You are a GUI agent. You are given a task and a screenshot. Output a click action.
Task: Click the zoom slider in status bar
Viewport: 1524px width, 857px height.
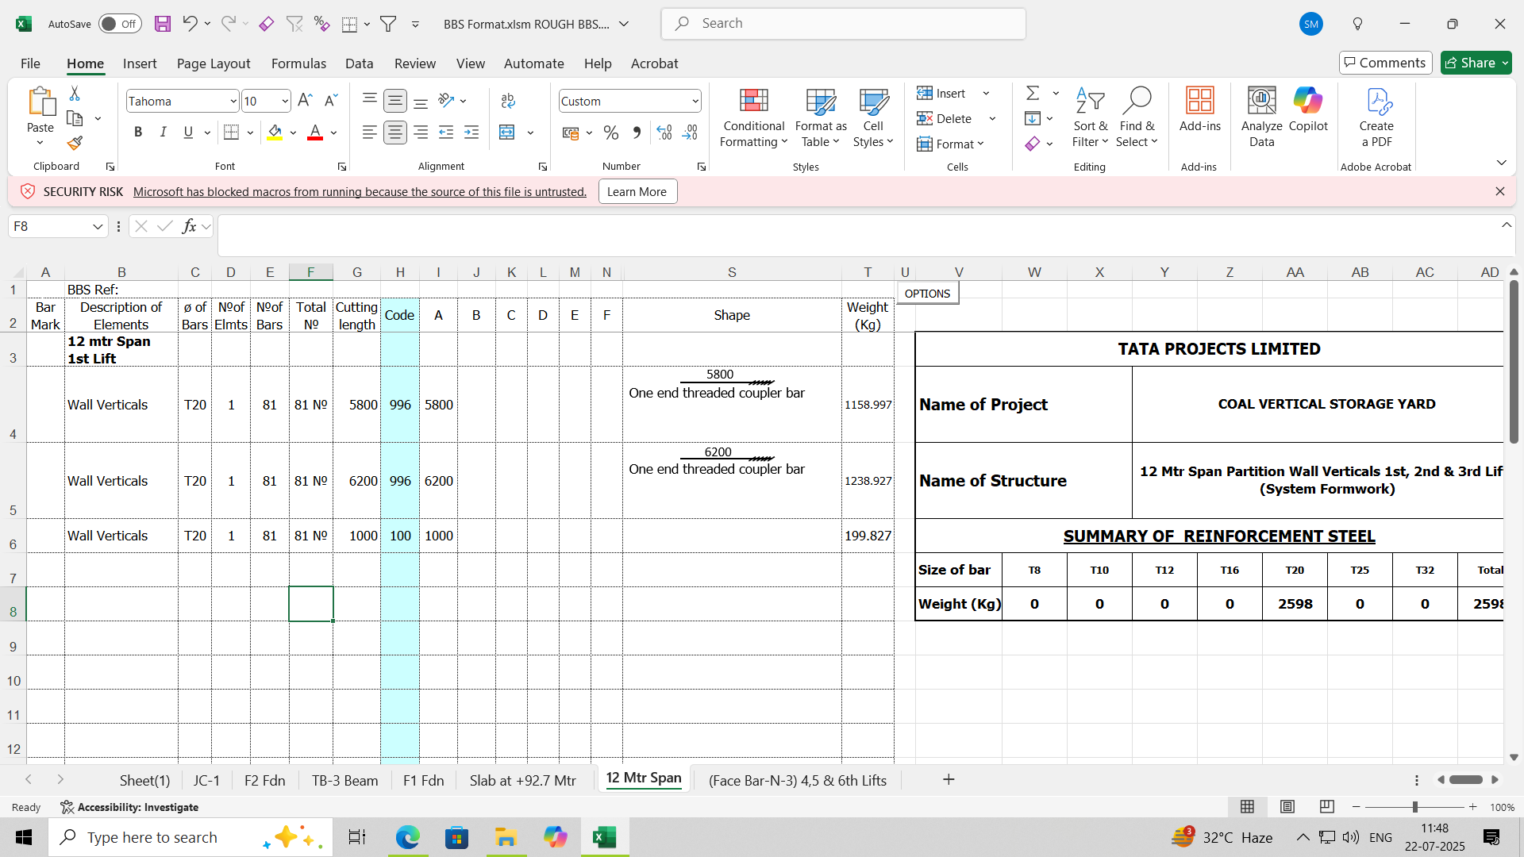coord(1414,807)
